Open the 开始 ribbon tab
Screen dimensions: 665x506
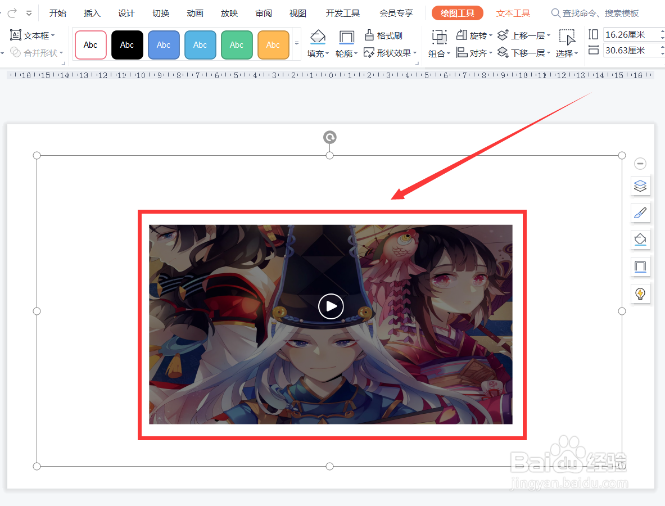(58, 13)
